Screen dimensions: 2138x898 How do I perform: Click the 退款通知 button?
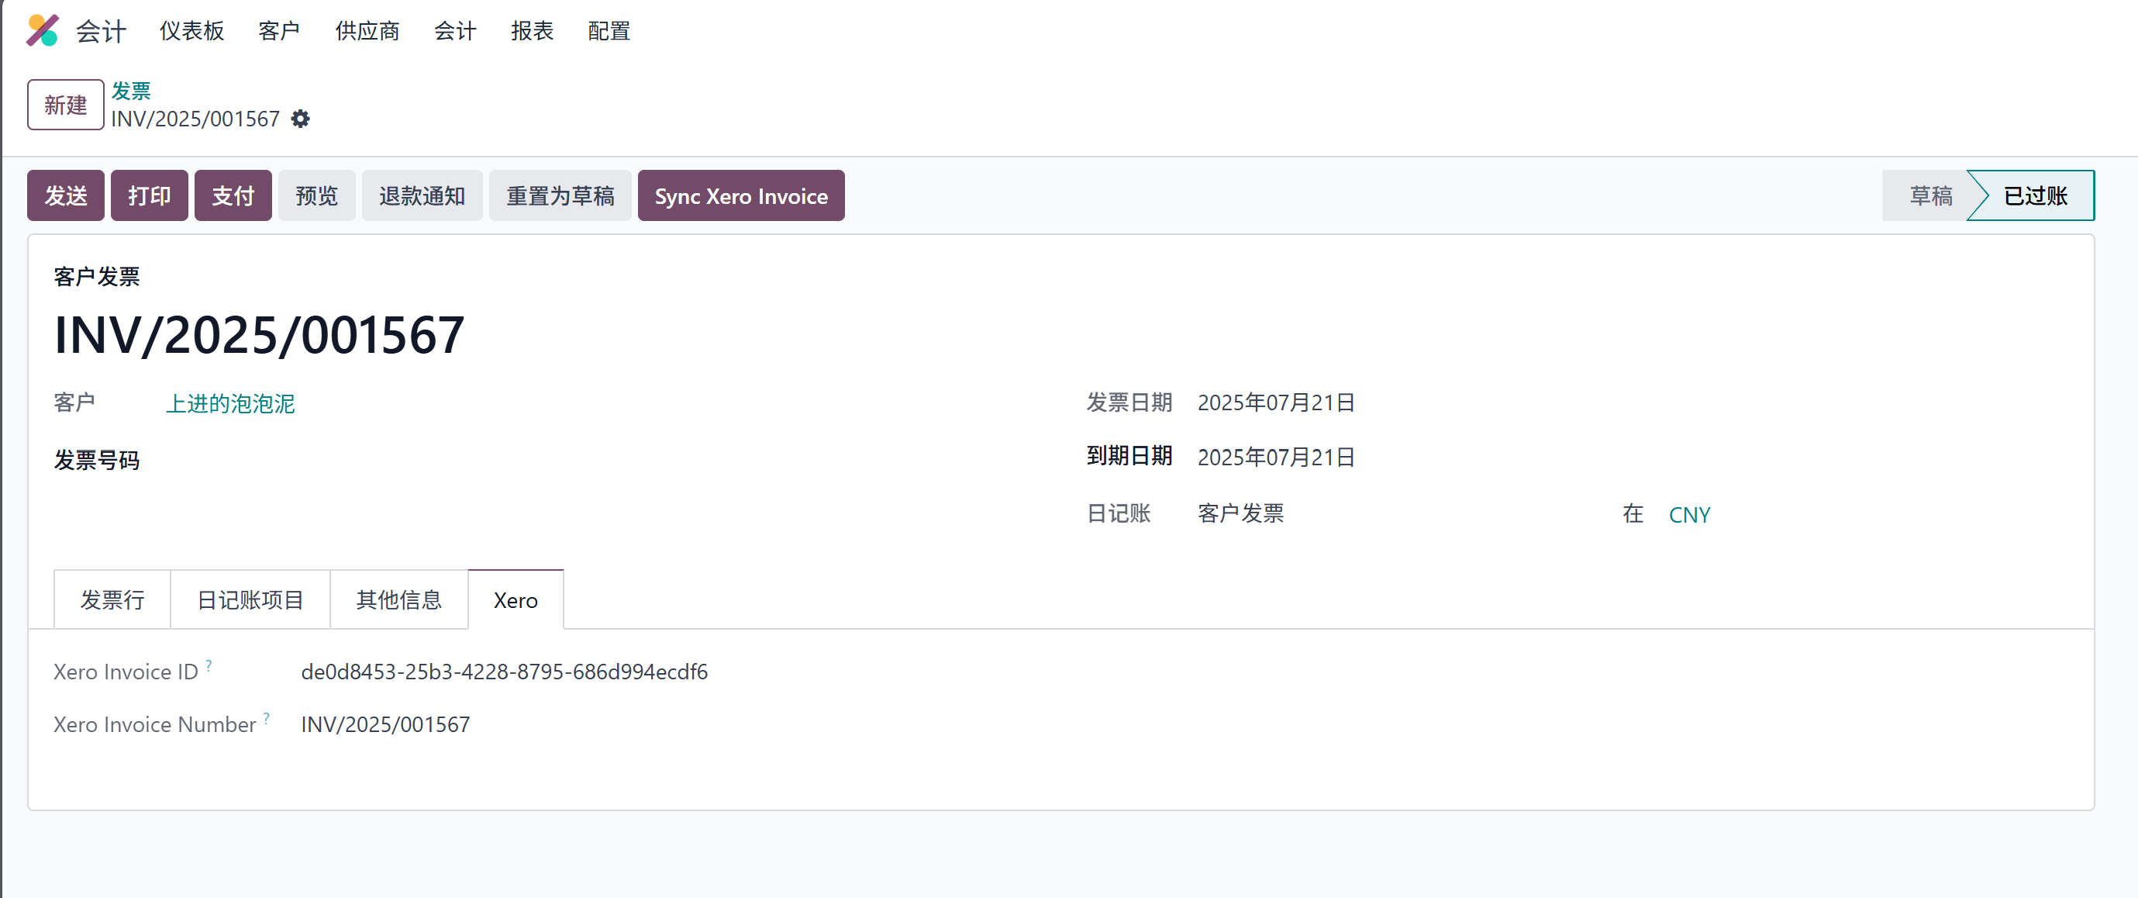pyautogui.click(x=422, y=196)
